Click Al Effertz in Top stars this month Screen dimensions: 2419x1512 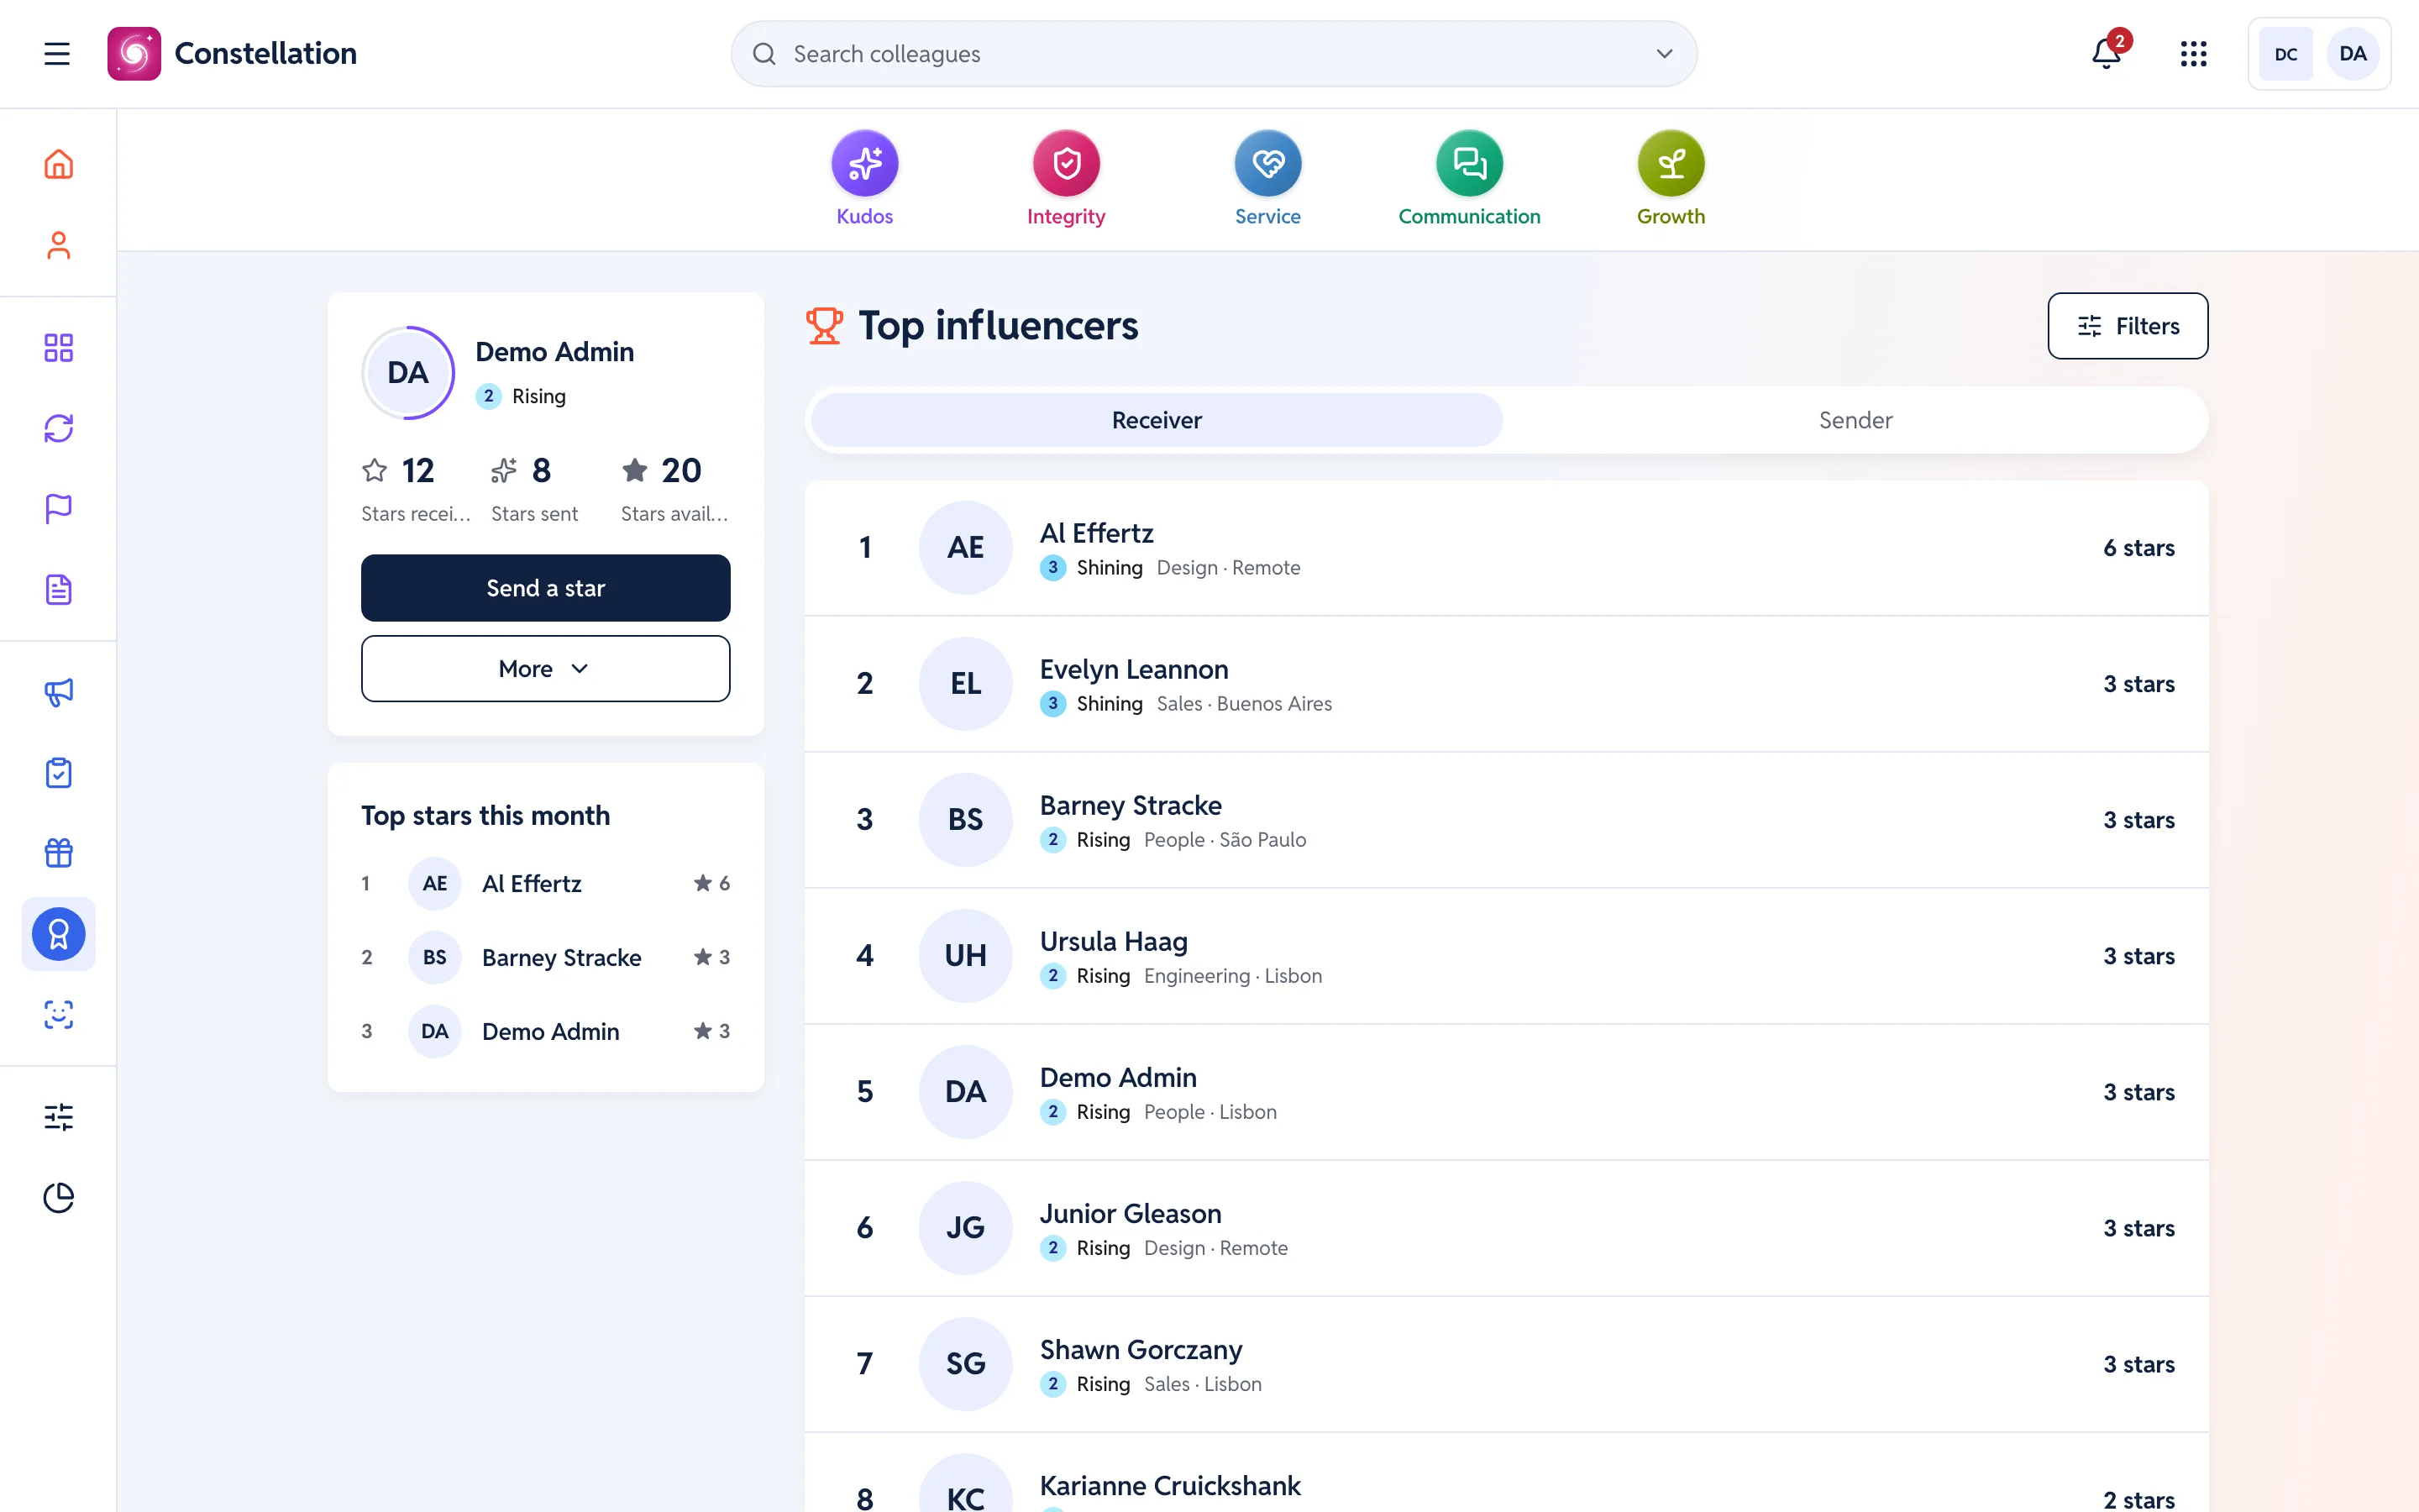pyautogui.click(x=546, y=884)
